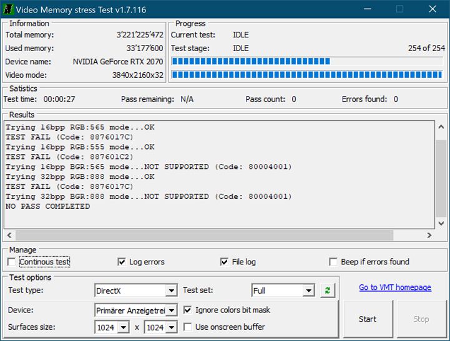Click the 32bpp BGR:888 NOT SUPPORTED line
Image resolution: width=450 pixels, height=341 pixels.
click(149, 196)
